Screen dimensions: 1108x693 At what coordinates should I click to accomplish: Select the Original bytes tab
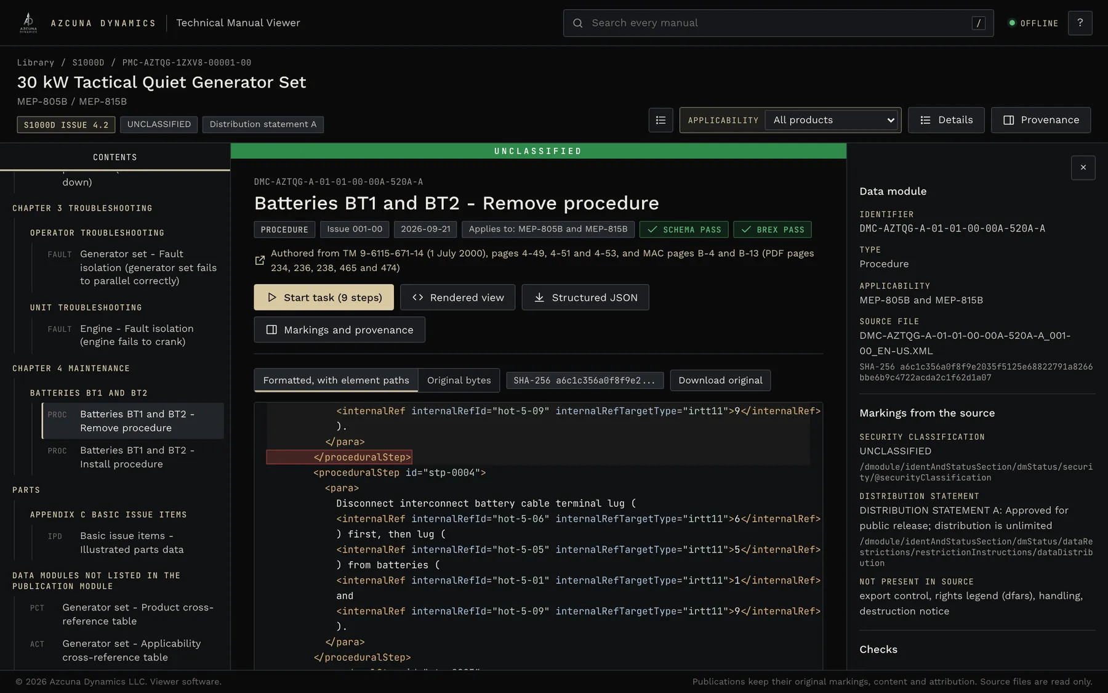[x=459, y=380]
